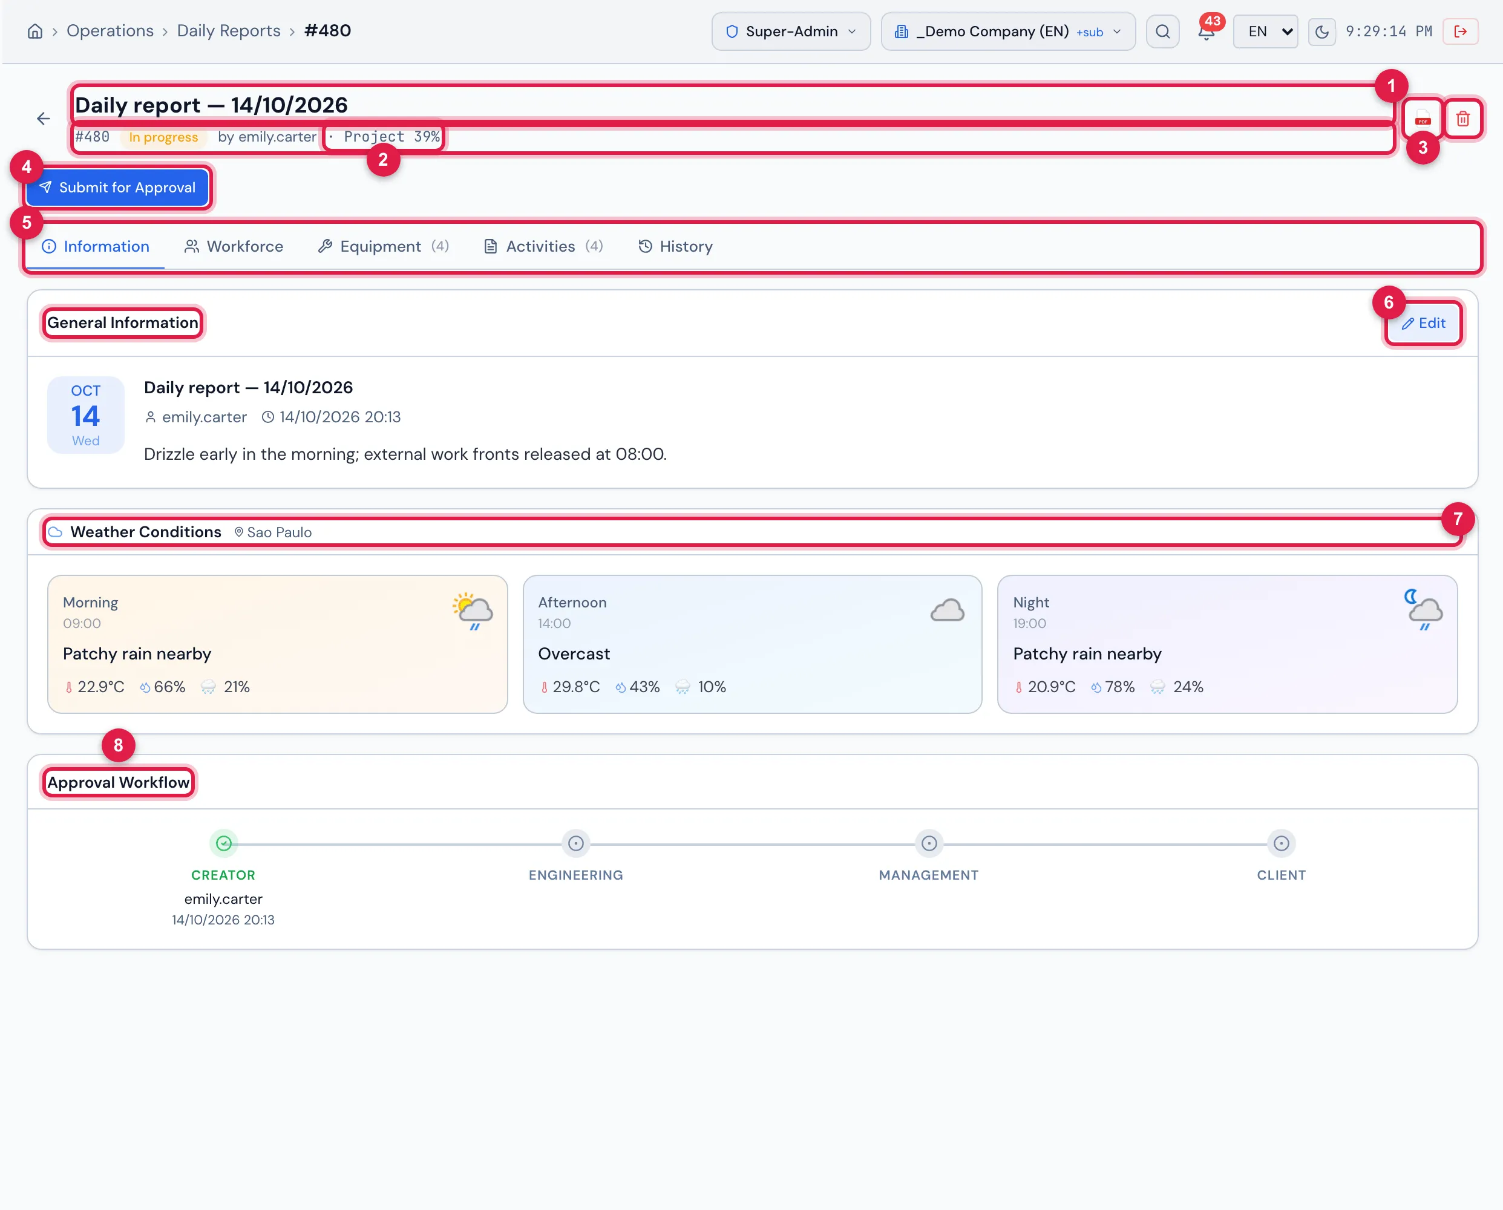1503x1210 pixels.
Task: Click the Engineering workflow step marker
Action: pyautogui.click(x=575, y=843)
